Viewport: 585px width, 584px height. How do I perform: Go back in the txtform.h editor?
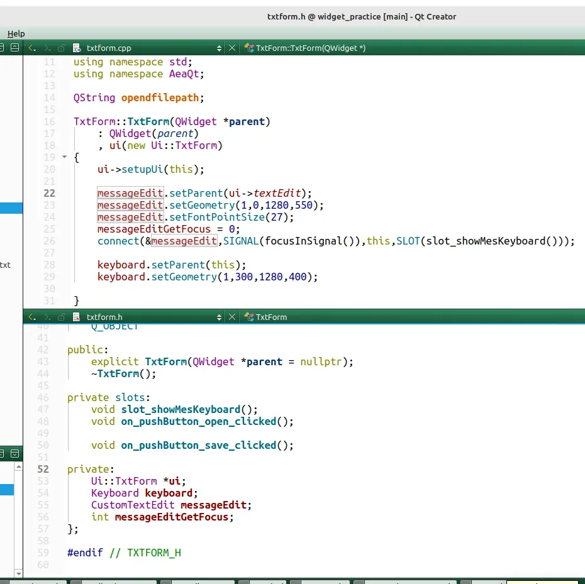(x=32, y=317)
